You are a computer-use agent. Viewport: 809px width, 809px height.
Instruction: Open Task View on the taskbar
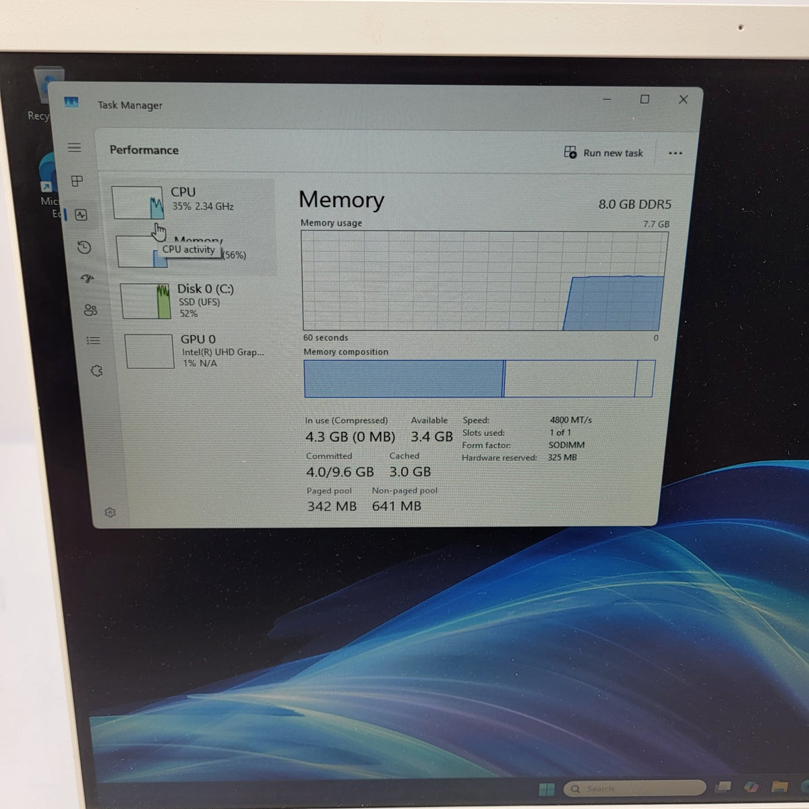pyautogui.click(x=725, y=786)
